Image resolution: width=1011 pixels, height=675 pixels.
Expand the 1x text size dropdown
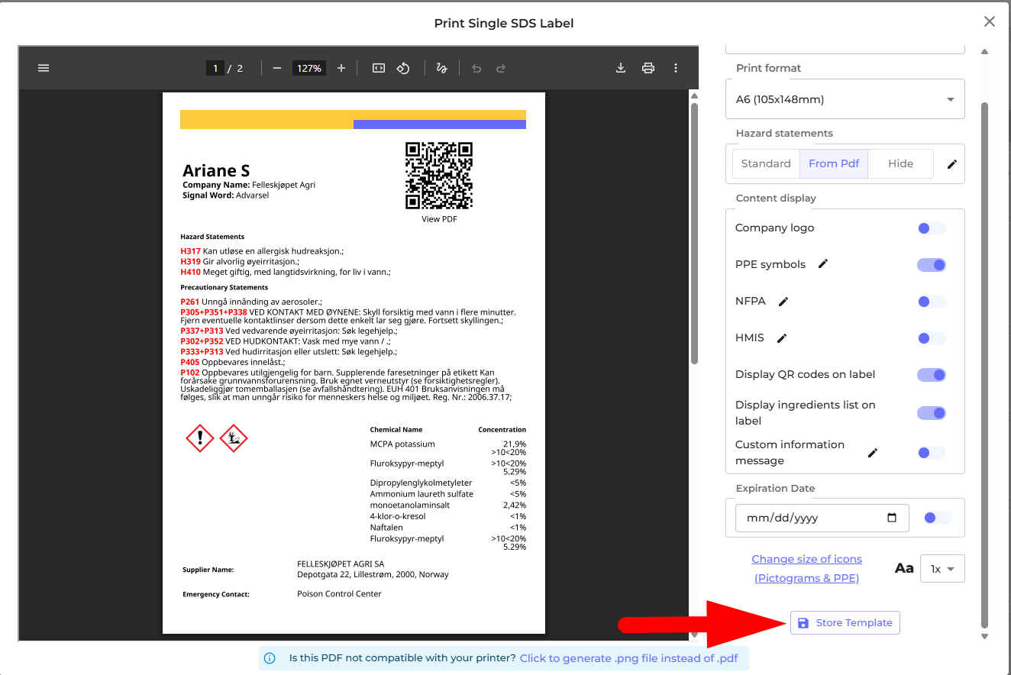pyautogui.click(x=942, y=569)
